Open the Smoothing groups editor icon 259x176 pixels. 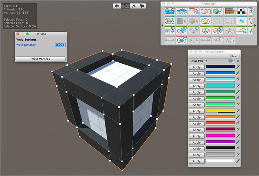click(206, 11)
